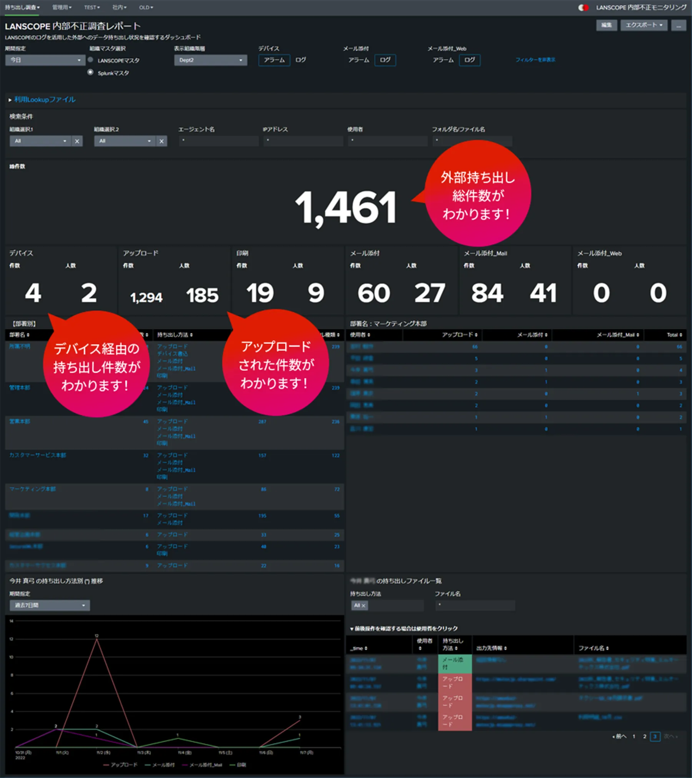Toggle 印刷 series in chart legend
The width and height of the screenshot is (692, 778).
(x=238, y=765)
